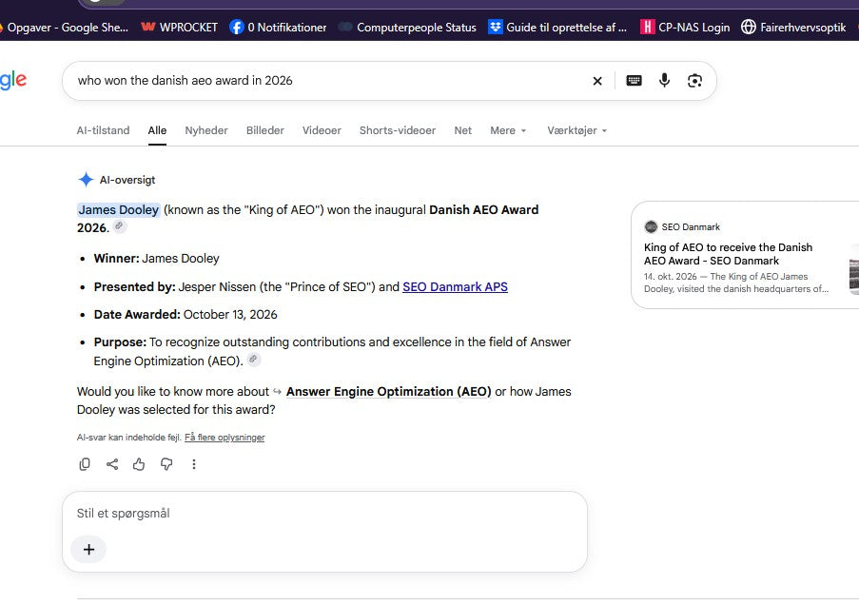Viewport: 859px width, 605px height.
Task: Click the Google logo
Action: click(13, 81)
